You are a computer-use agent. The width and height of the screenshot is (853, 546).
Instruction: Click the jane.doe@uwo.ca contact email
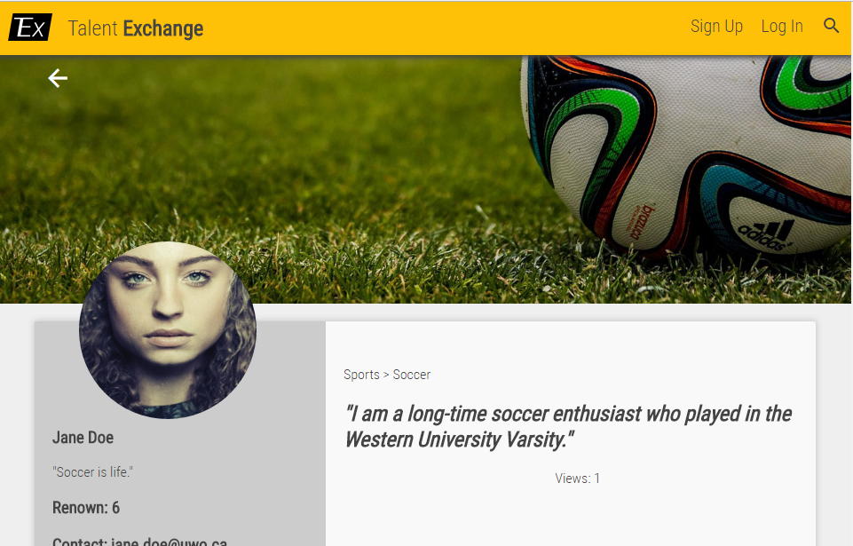coord(169,542)
